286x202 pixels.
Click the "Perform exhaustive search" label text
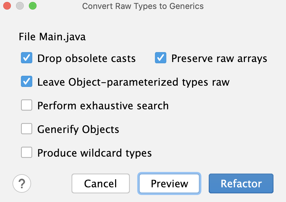(x=103, y=106)
